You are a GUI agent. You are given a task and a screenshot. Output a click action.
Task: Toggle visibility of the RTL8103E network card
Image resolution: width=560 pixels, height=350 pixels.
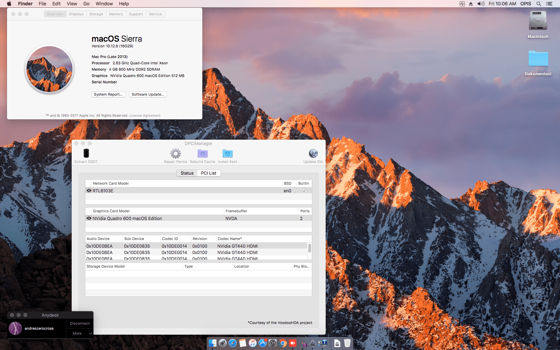coord(89,190)
